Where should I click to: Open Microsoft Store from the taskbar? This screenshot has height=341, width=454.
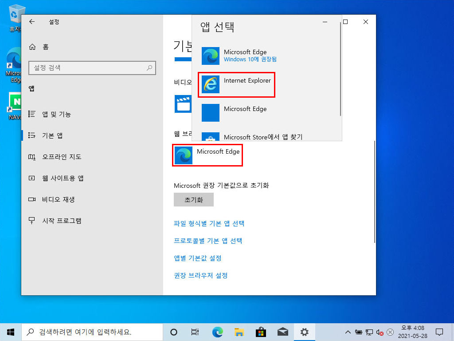[x=261, y=332]
